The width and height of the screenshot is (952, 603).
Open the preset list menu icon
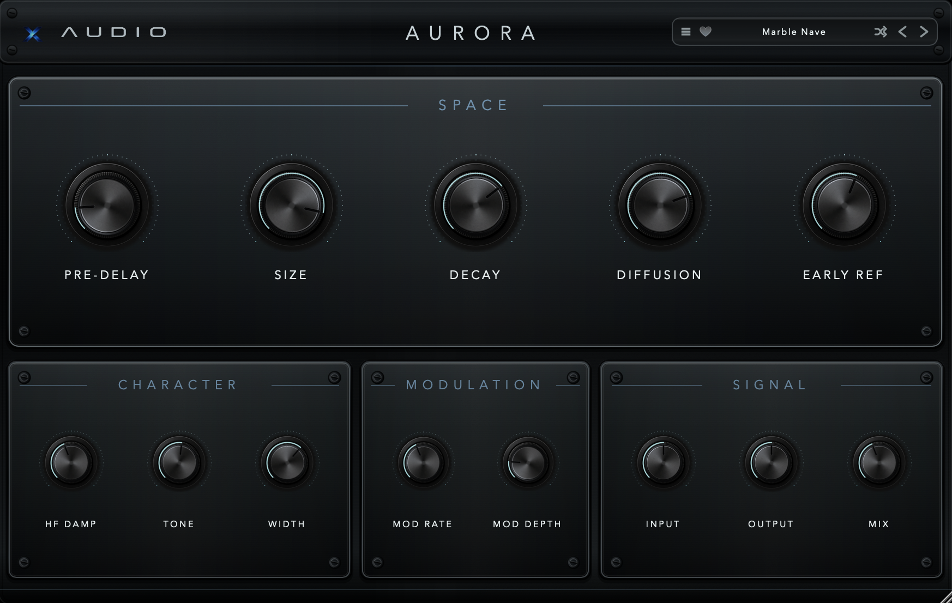coord(686,32)
